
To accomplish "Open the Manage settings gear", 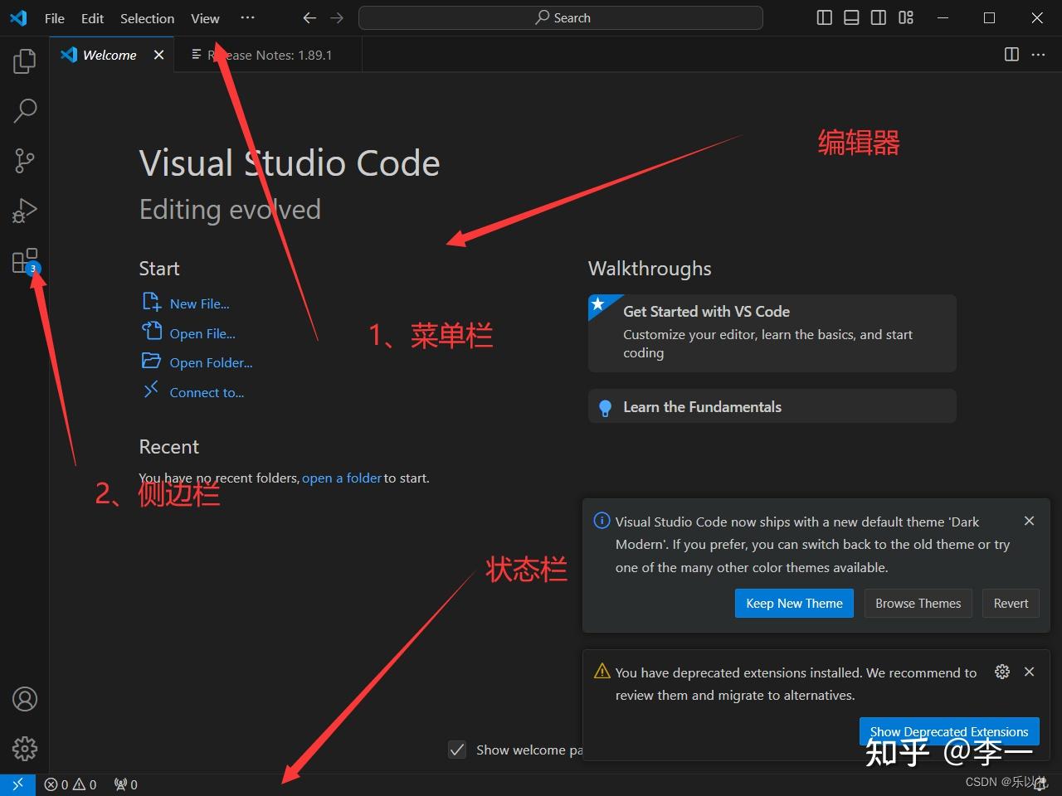I will pos(24,749).
